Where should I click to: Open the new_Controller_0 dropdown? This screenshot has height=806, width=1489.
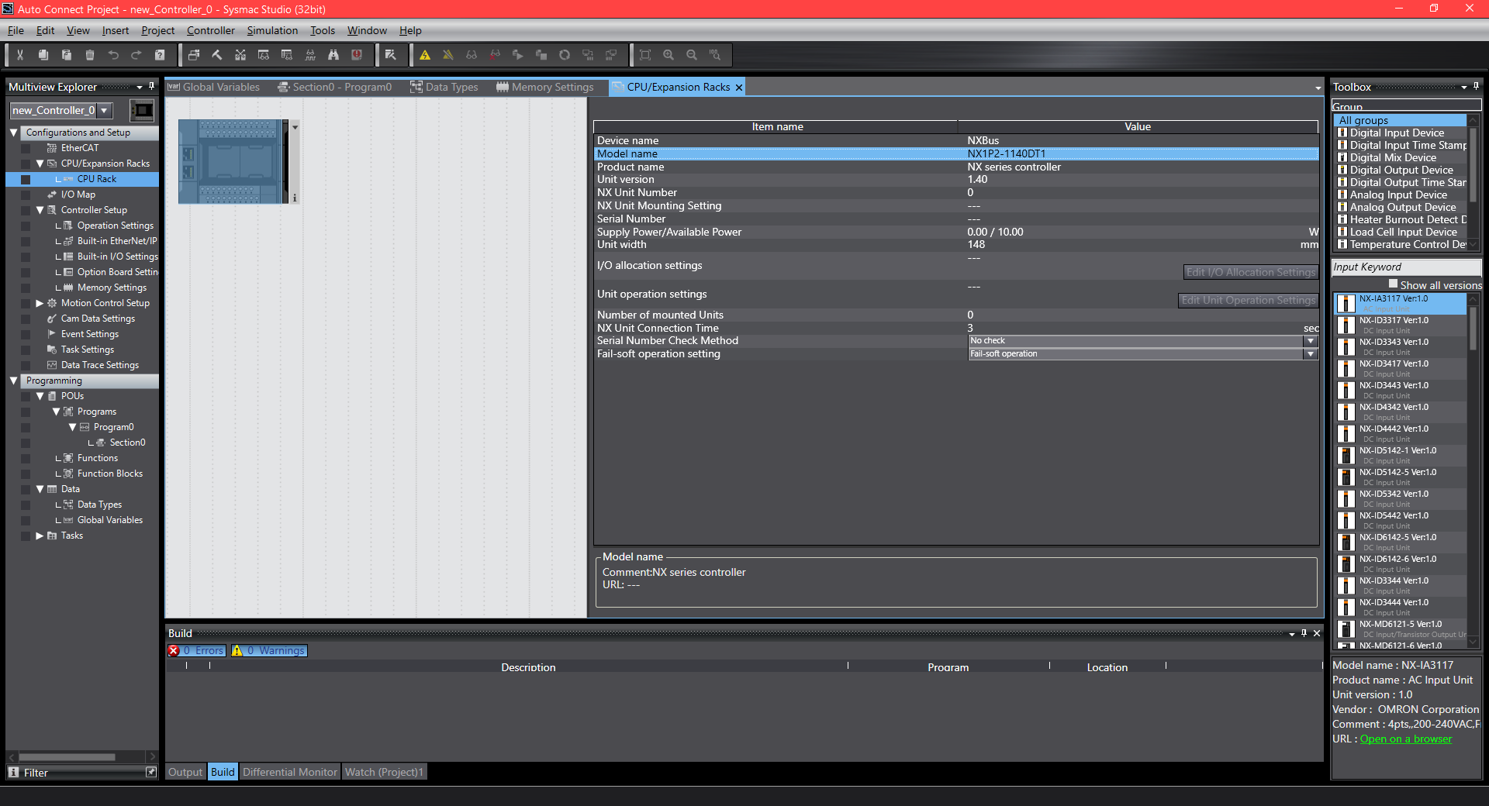(x=105, y=110)
